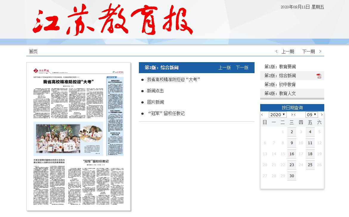Go to 首页 in the navigation bar

33,51
